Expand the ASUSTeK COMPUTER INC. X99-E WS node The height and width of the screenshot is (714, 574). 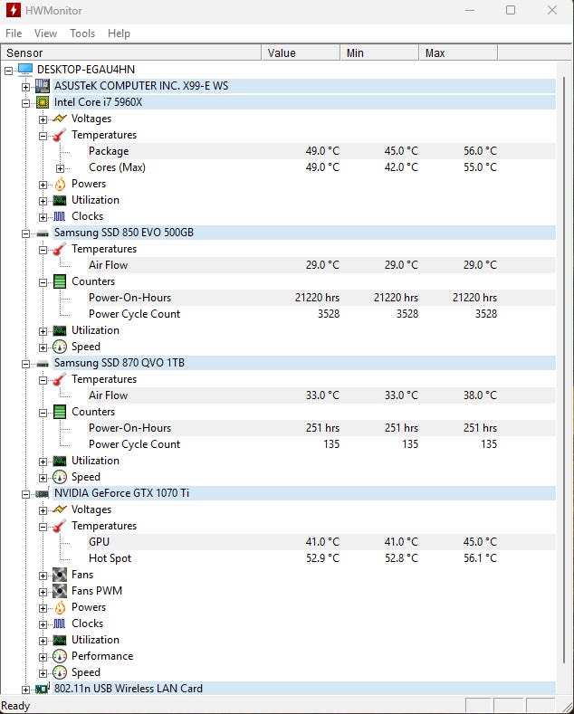tap(26, 86)
